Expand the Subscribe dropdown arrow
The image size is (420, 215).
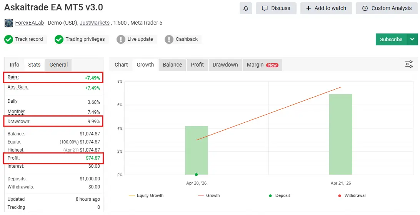(x=412, y=39)
